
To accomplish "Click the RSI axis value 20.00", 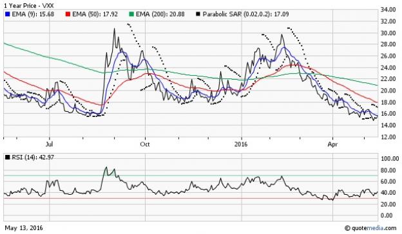I will click(x=388, y=204).
